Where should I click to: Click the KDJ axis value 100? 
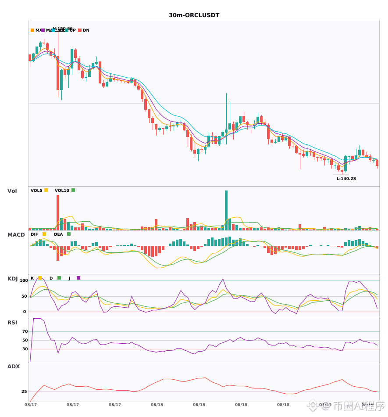pyautogui.click(x=24, y=280)
